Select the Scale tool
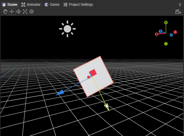The height and width of the screenshot is (136, 184). click(25, 12)
